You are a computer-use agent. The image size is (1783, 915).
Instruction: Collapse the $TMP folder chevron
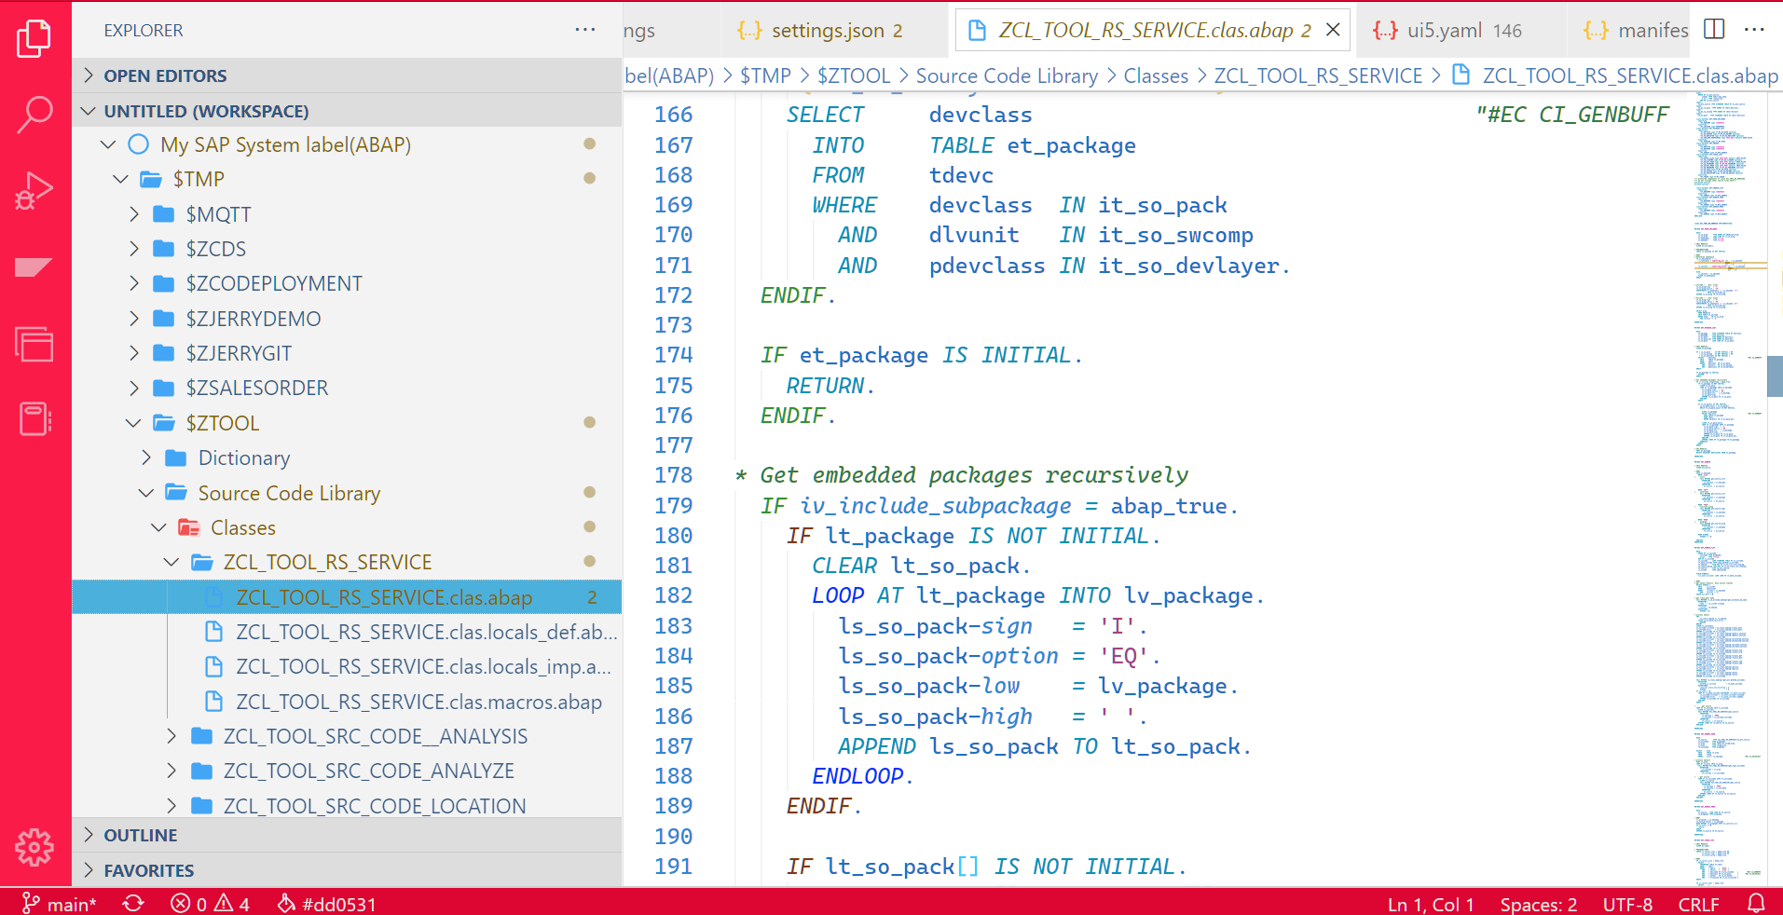click(120, 179)
